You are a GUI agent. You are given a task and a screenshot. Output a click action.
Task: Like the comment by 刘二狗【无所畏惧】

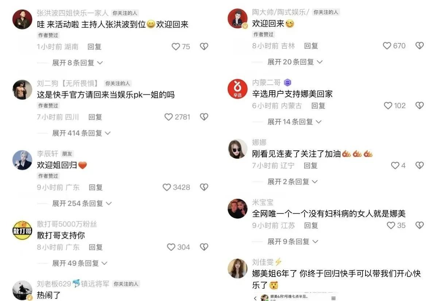click(x=169, y=117)
